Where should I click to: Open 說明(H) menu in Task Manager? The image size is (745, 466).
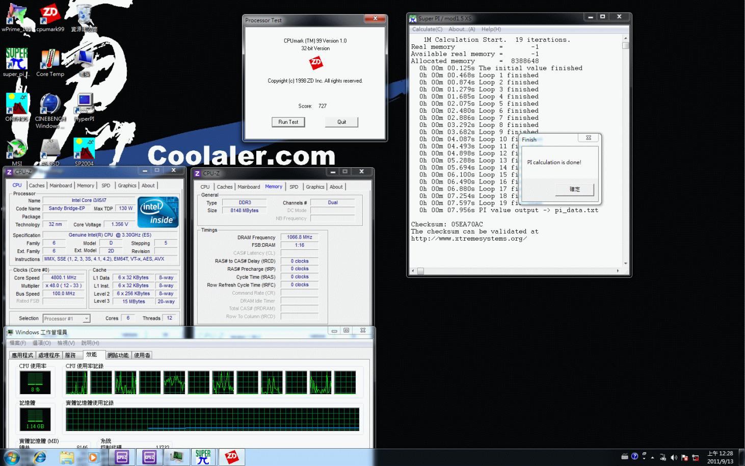[90, 343]
